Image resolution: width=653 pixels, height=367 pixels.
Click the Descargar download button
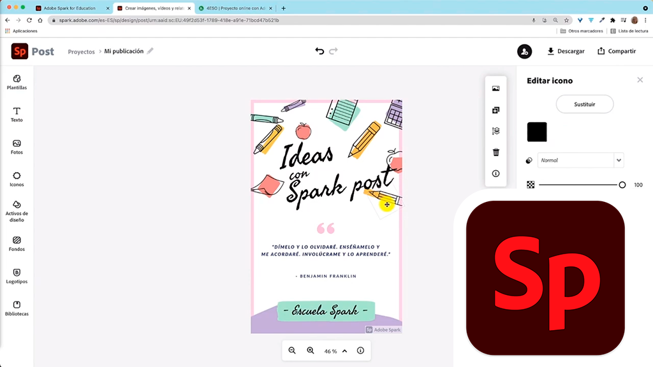[566, 51]
